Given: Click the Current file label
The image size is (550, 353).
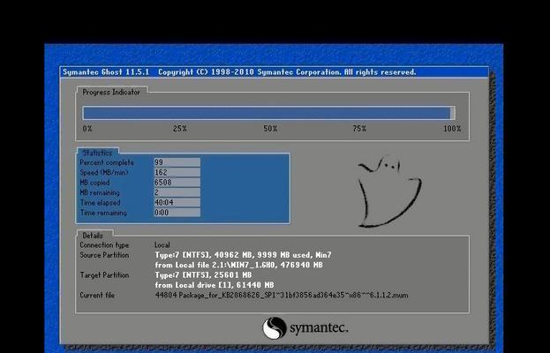Looking at the screenshot, I should coord(97,295).
